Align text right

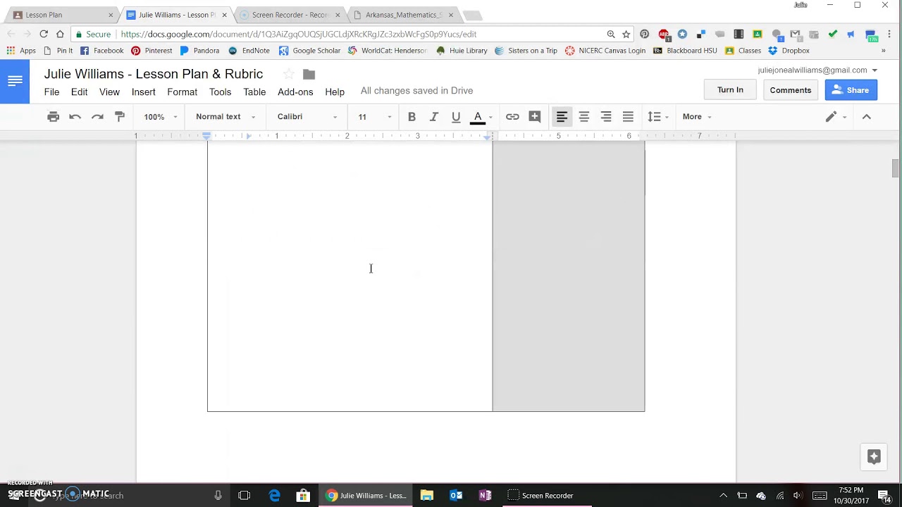pyautogui.click(x=606, y=117)
